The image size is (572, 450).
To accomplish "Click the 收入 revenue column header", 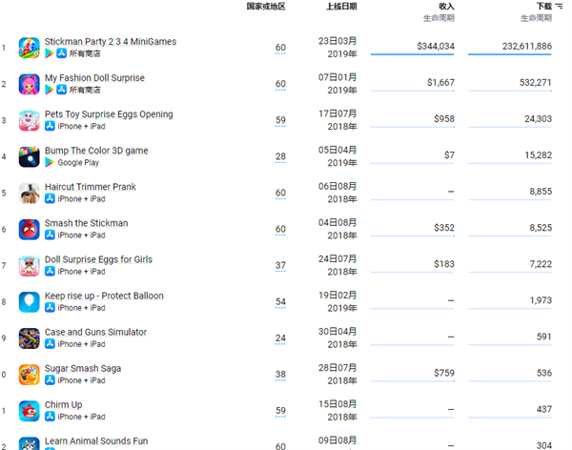I will [446, 7].
